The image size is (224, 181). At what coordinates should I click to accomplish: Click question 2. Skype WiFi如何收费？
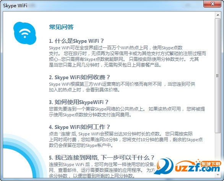80,77
